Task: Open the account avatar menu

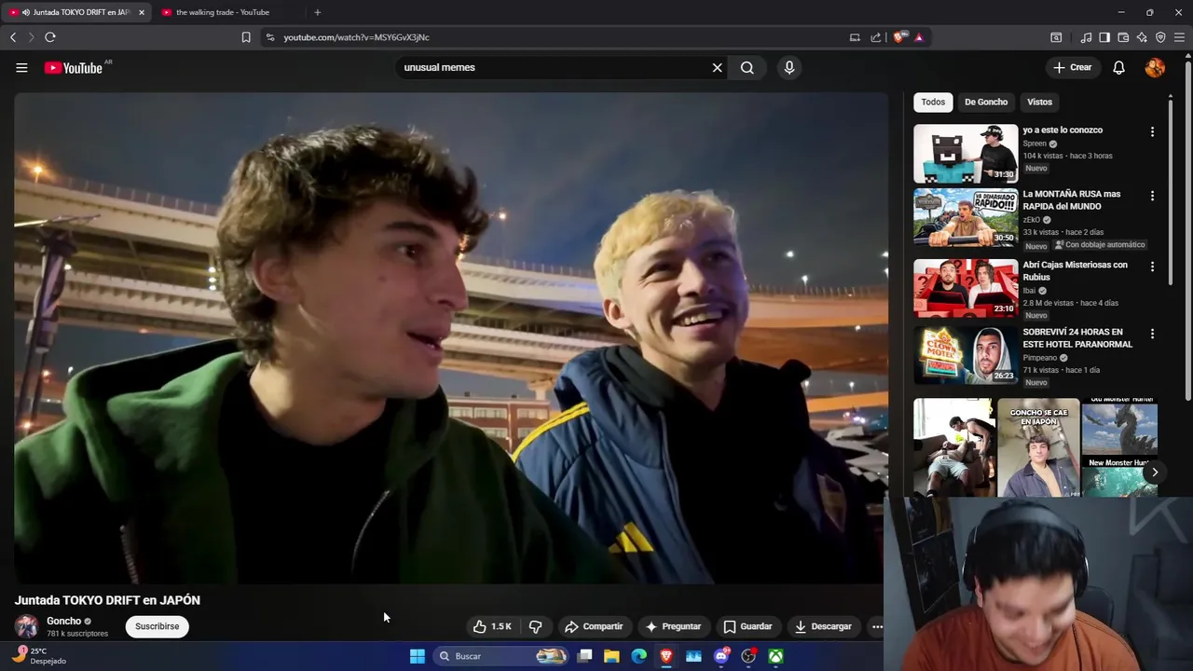Action: 1155,67
